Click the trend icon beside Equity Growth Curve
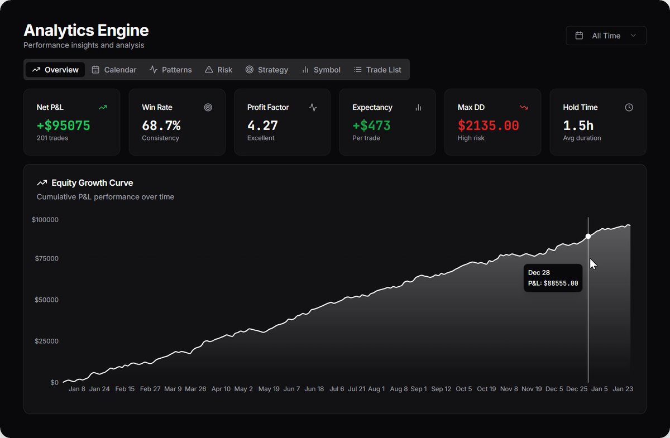 [x=42, y=182]
